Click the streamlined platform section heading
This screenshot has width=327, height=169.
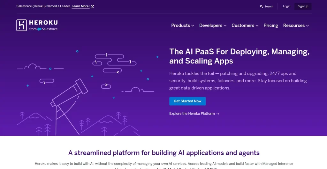(164, 153)
